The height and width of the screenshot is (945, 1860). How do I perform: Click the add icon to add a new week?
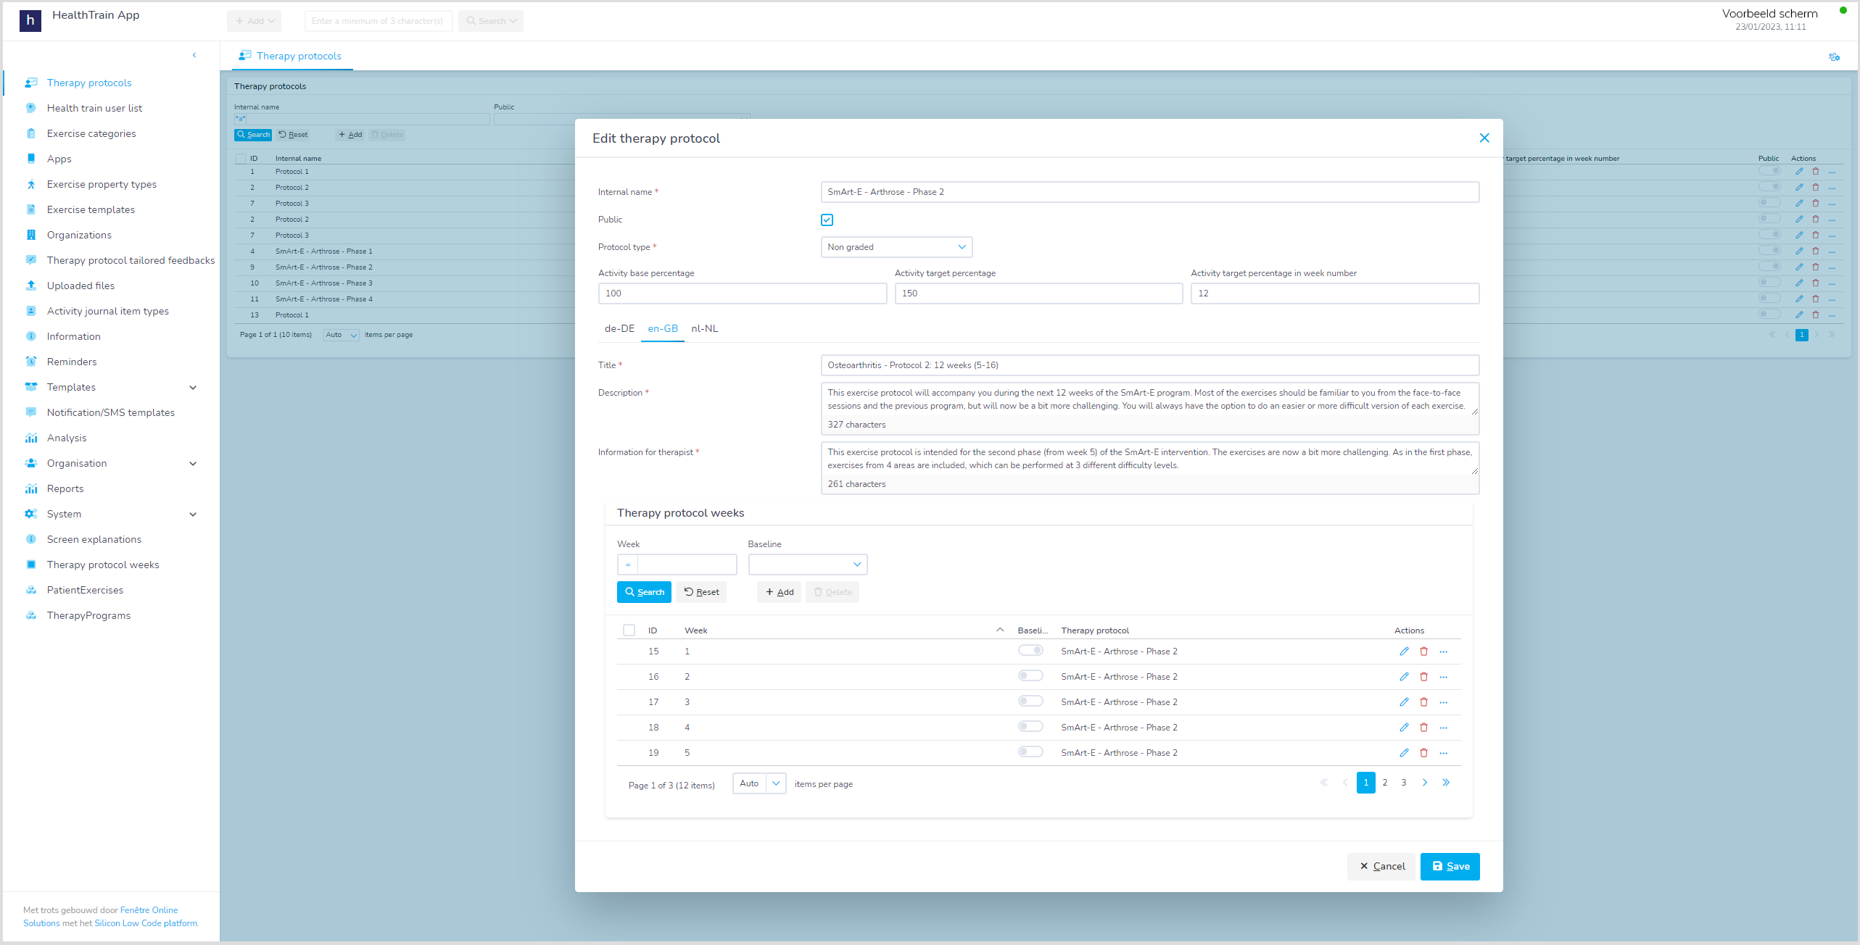777,592
